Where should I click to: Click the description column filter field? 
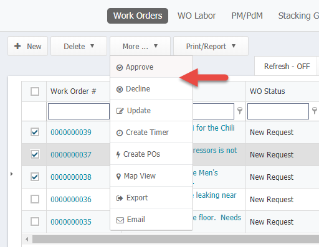click(x=213, y=111)
